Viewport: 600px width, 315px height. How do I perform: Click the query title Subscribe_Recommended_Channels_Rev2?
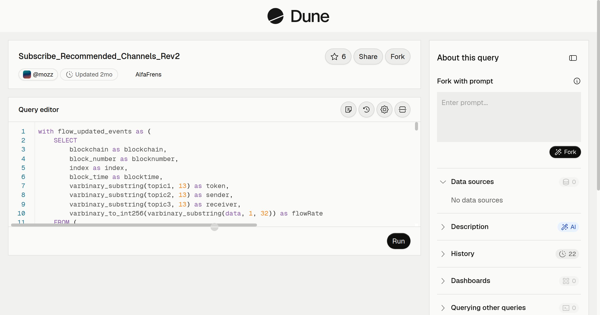click(x=99, y=56)
